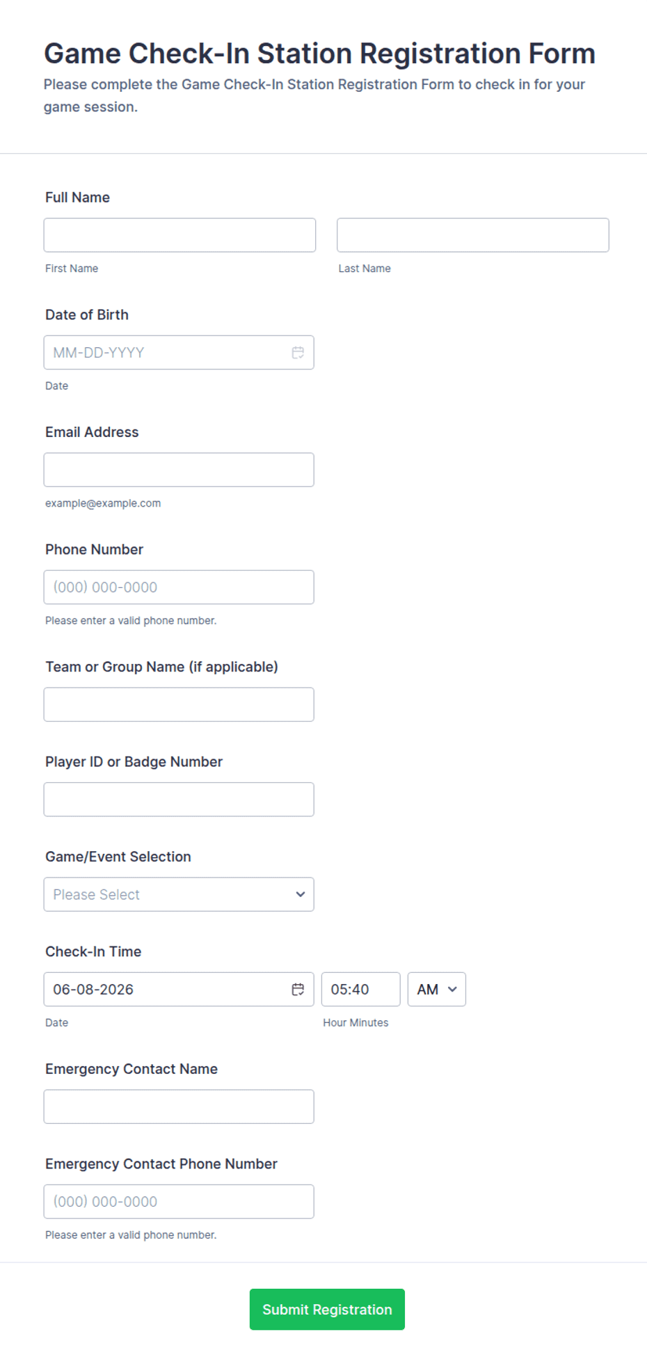Click the Full Name label

click(77, 198)
